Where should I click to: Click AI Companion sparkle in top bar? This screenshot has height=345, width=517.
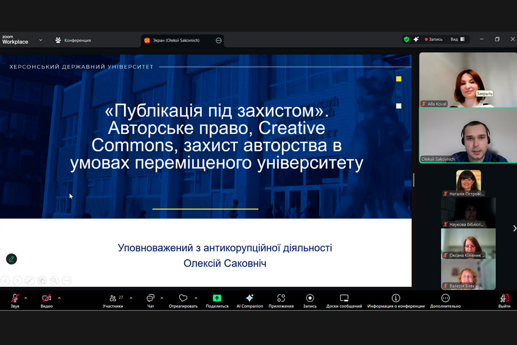[x=416, y=39]
